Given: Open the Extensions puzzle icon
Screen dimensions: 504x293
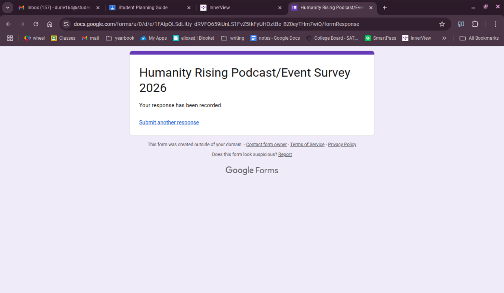Looking at the screenshot, I should pos(475,24).
